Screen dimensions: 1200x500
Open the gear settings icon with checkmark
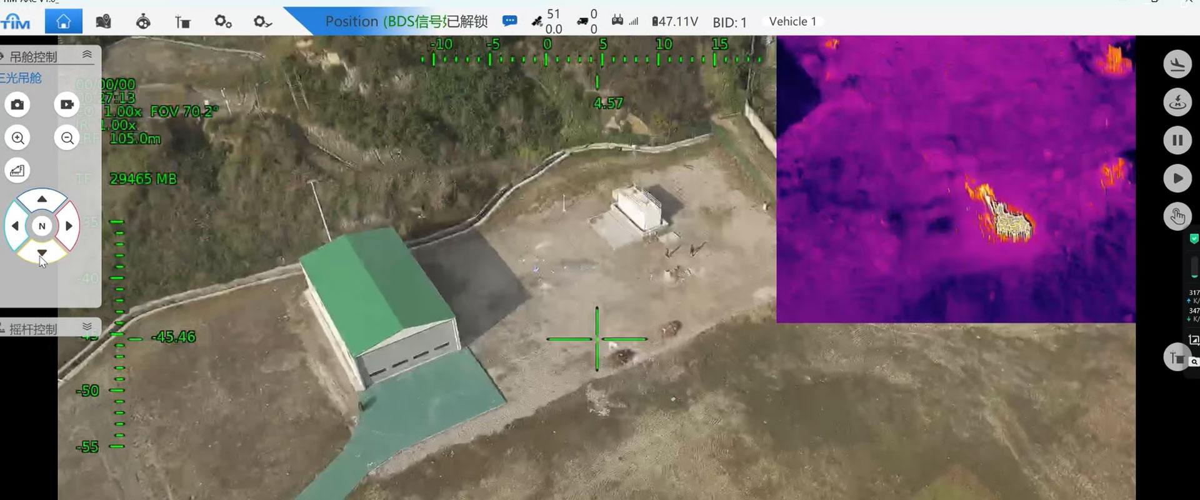point(262,22)
